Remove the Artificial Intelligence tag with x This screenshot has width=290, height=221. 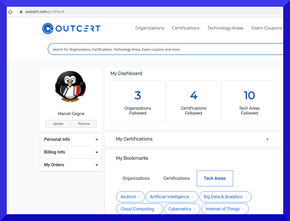pos(193,197)
